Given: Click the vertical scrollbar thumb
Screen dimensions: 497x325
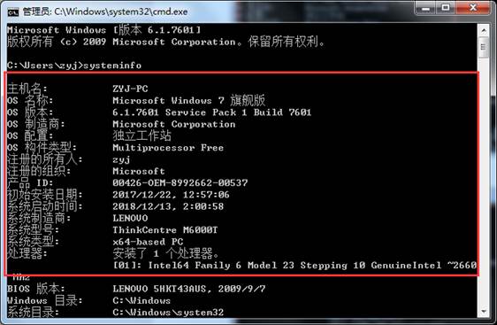Looking at the screenshot, I should click(484, 47).
